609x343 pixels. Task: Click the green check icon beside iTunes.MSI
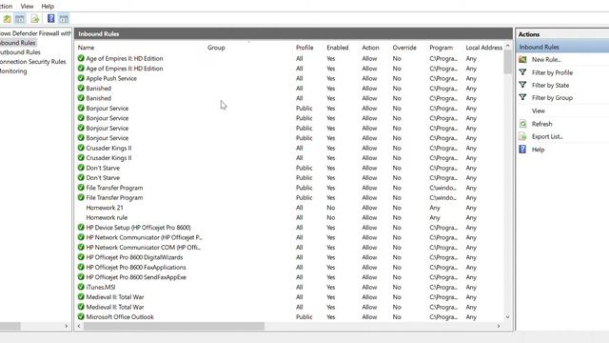point(81,287)
